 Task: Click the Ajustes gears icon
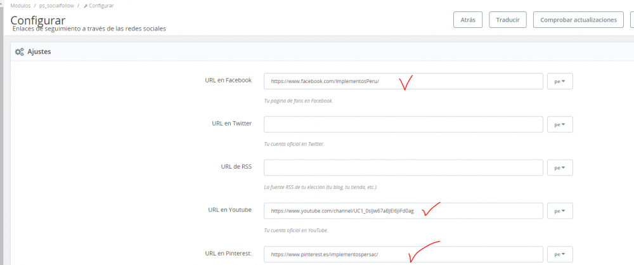(20, 52)
